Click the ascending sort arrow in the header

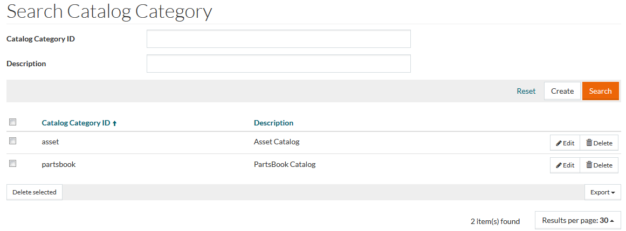click(114, 123)
